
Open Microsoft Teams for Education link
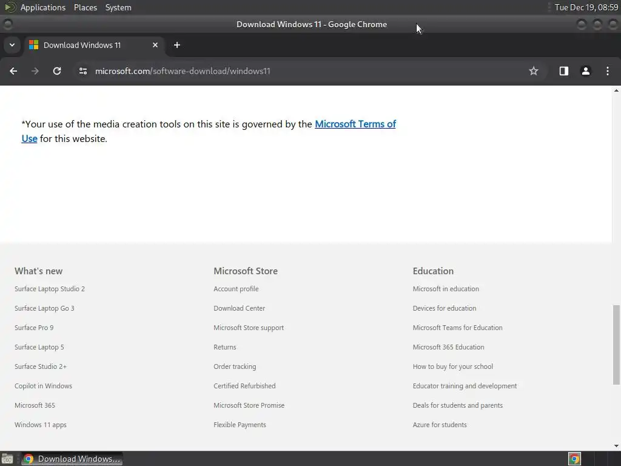[457, 328]
